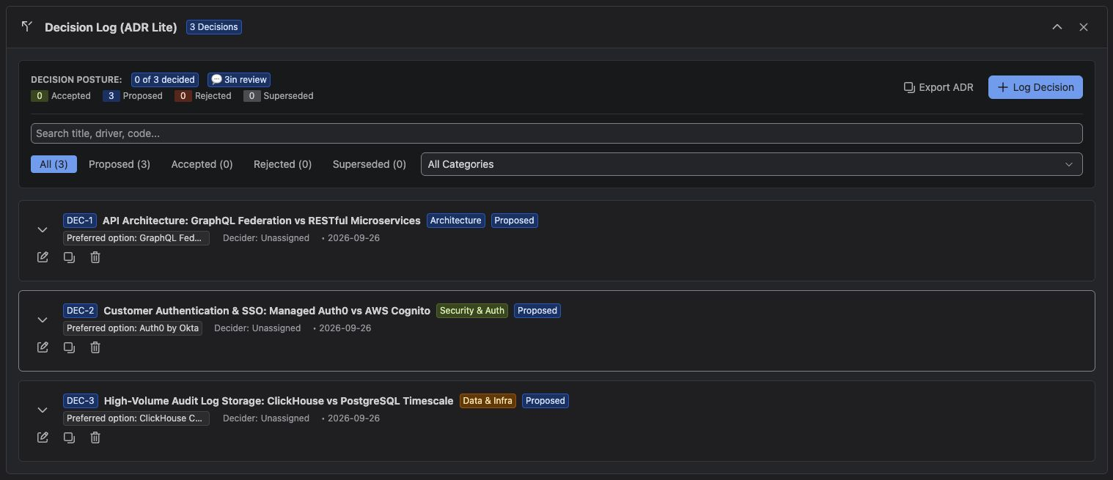
Task: Delete the DEC-2 Customer Authentication decision
Action: click(x=95, y=347)
